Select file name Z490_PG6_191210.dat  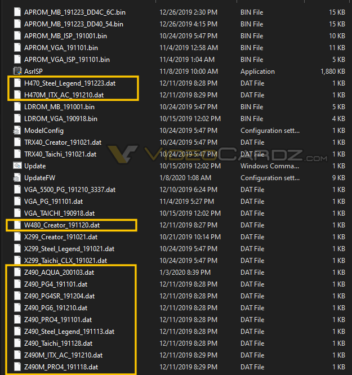[56, 308]
